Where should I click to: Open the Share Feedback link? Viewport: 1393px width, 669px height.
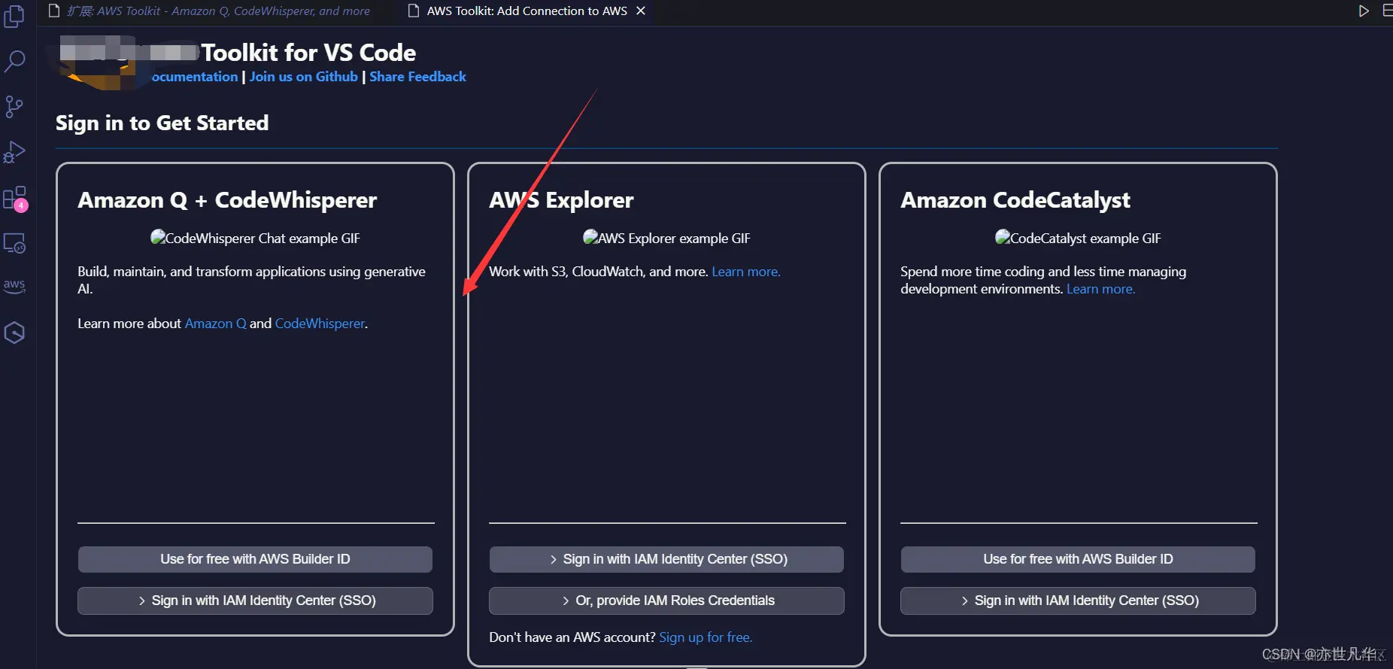pyautogui.click(x=417, y=77)
